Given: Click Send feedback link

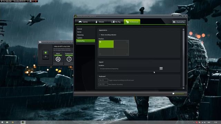Looking at the screenshot, I should coord(179,94).
